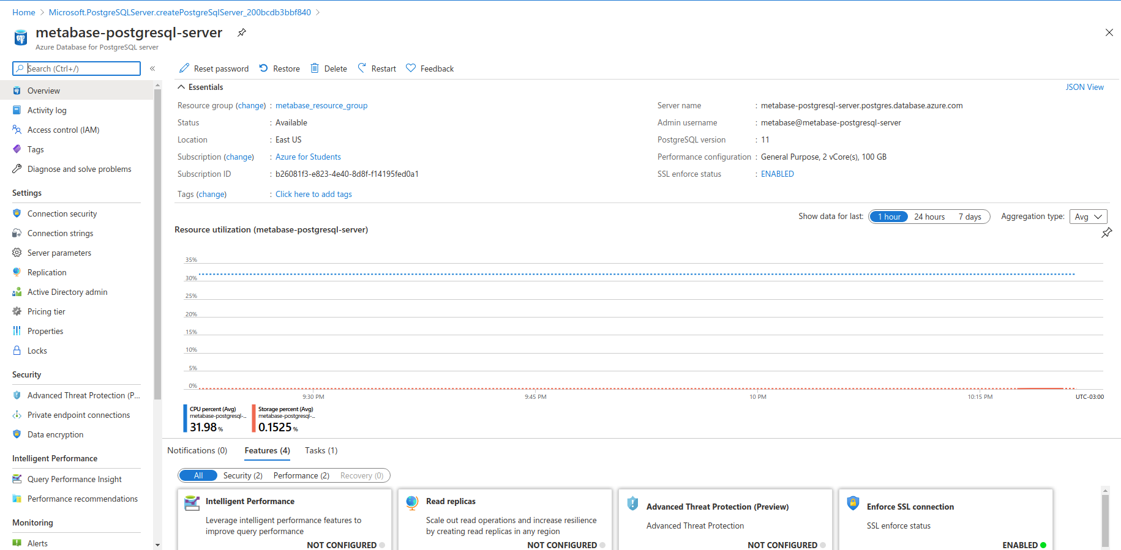Click the Advanced Threat Protection sidebar icon
The image size is (1121, 550).
[17, 395]
